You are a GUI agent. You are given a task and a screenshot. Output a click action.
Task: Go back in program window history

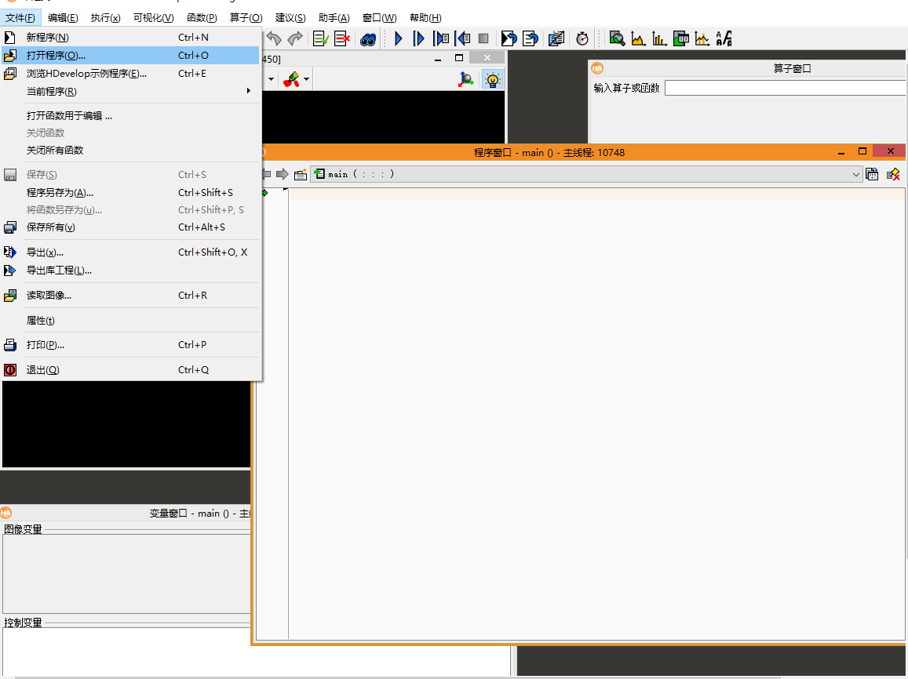pyautogui.click(x=266, y=174)
